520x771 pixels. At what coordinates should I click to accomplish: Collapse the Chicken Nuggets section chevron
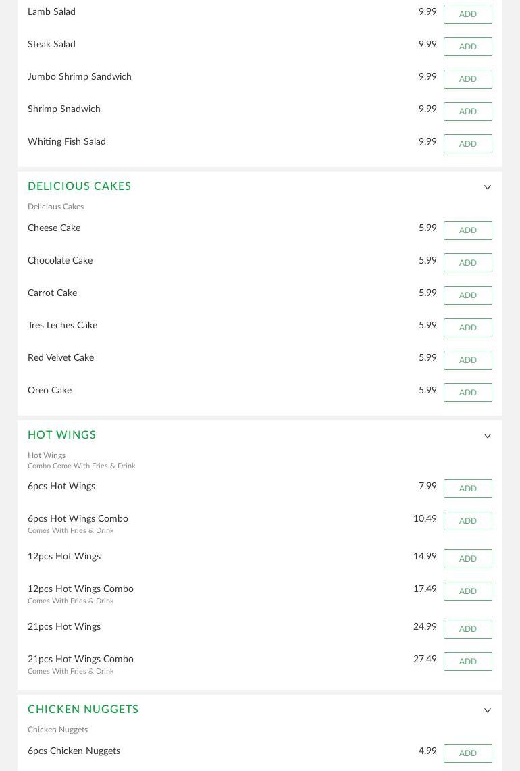487,710
